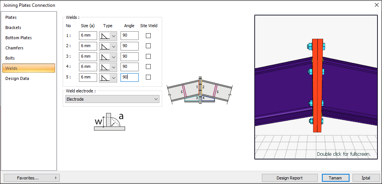Select the 6 mm size box for weld 4
This screenshot has height=184, width=382.
88,67
